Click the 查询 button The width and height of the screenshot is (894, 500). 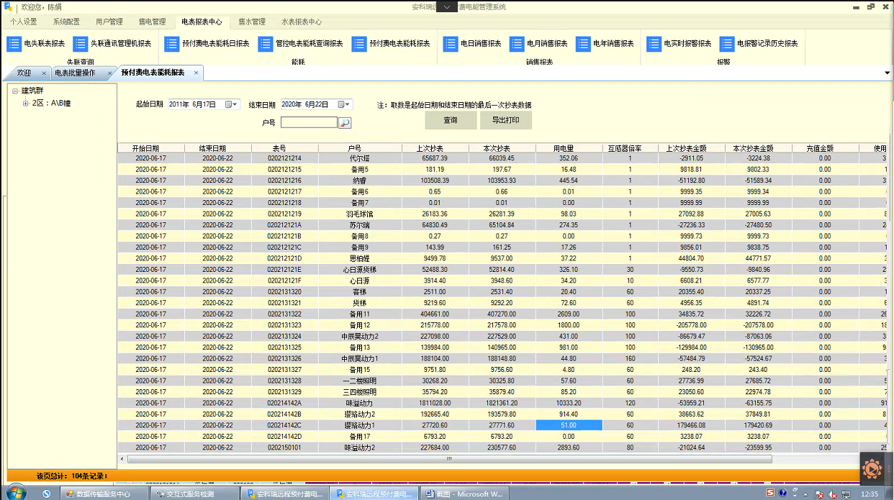pyautogui.click(x=451, y=120)
